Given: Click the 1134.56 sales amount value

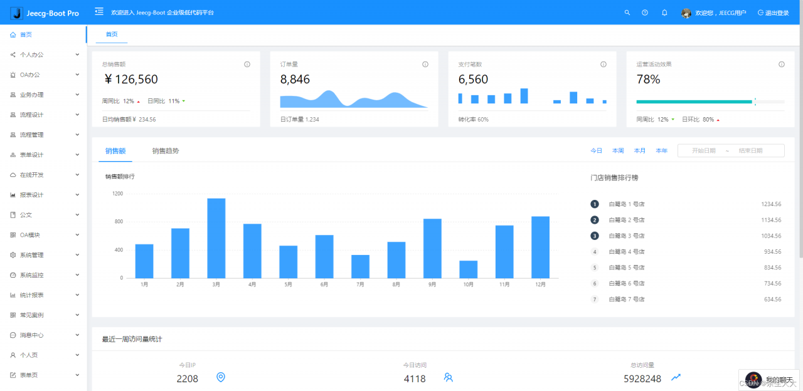Looking at the screenshot, I should [771, 220].
